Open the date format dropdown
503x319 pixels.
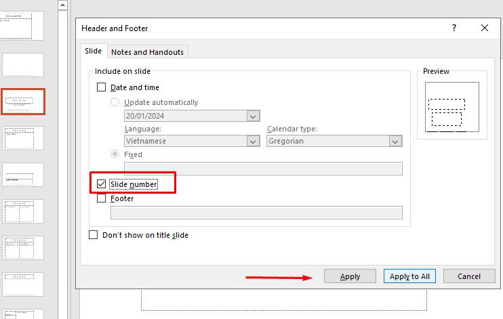point(253,116)
